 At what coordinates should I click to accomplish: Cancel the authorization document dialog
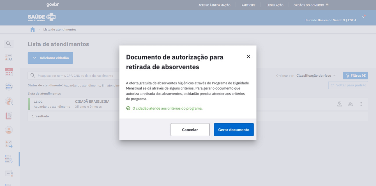click(190, 130)
